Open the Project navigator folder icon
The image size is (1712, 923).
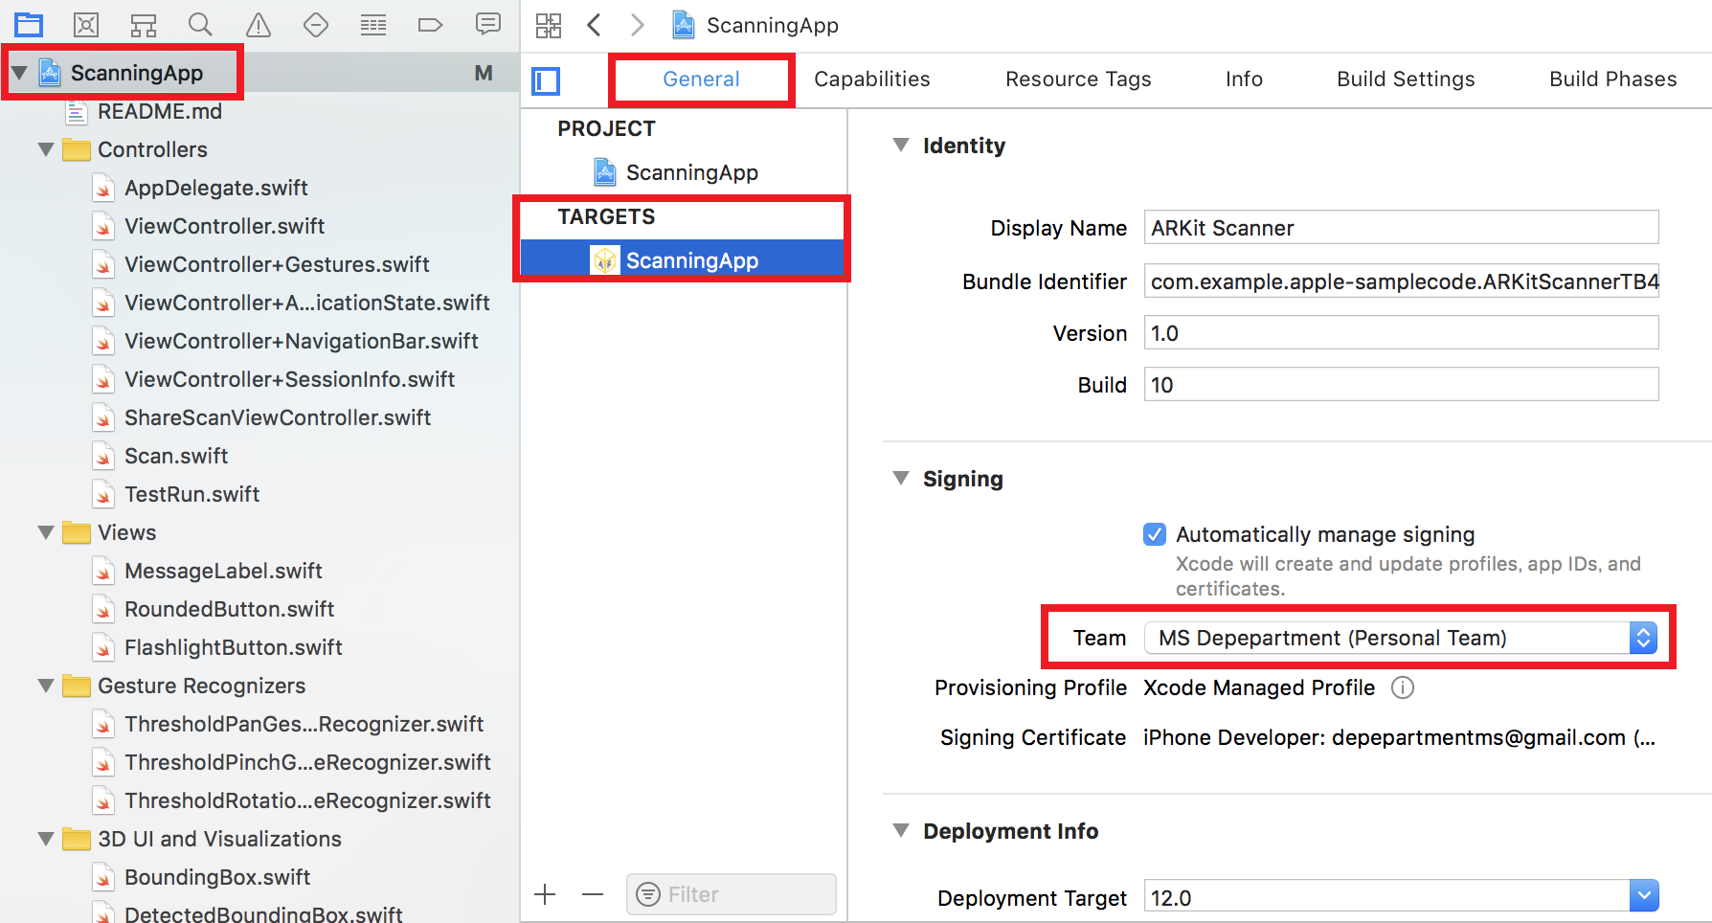(29, 25)
